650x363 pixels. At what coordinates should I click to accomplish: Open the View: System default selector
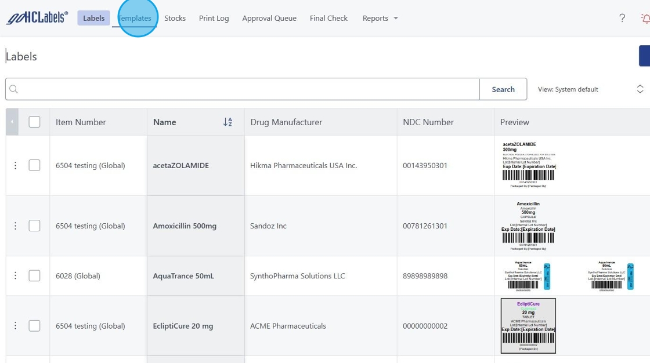(590, 89)
